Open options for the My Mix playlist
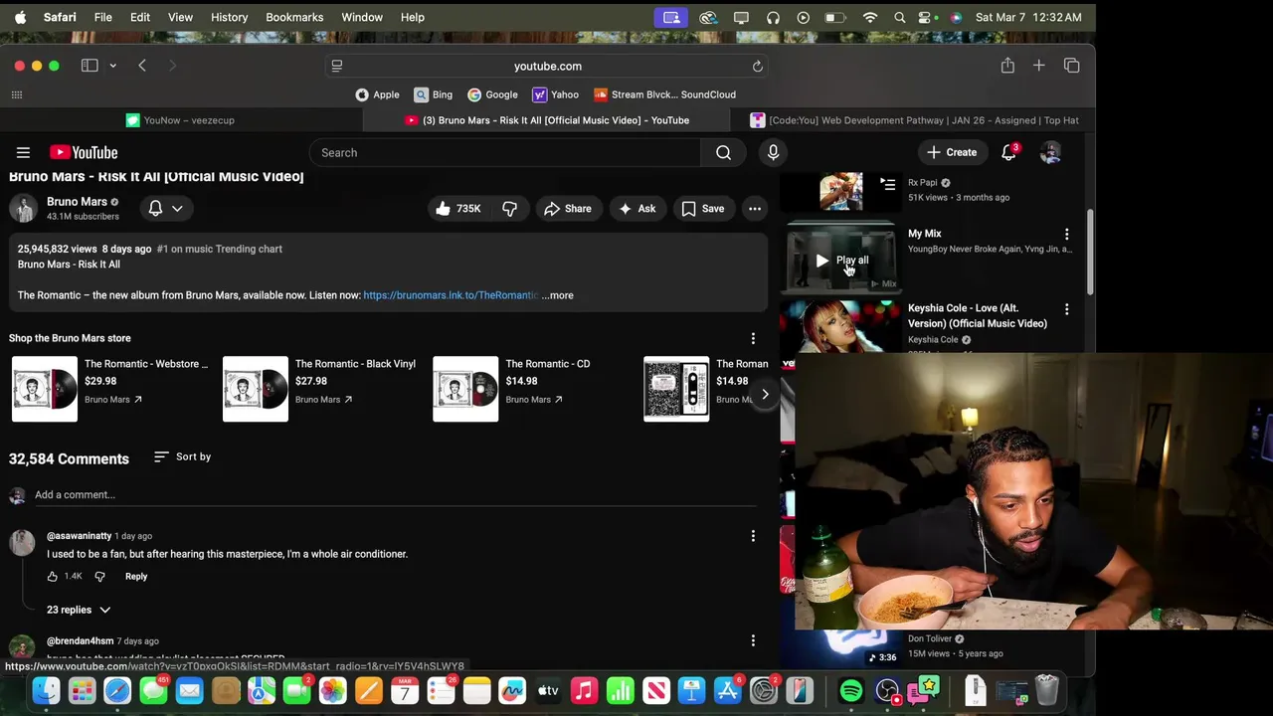The image size is (1273, 716). pyautogui.click(x=1067, y=235)
